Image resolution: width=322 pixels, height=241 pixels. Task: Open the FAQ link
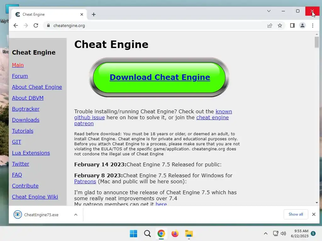tap(17, 175)
